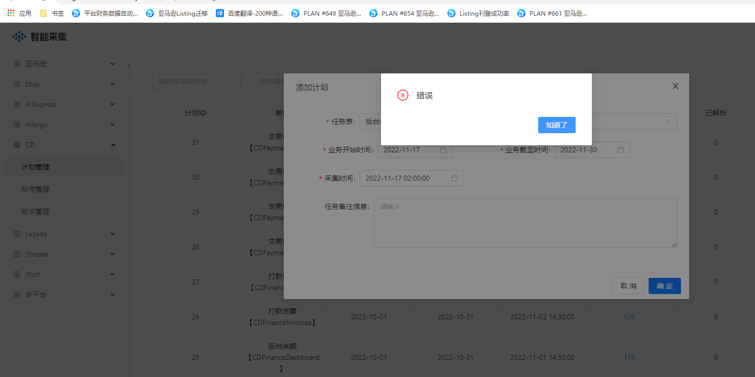Click the grid icon beside Allergo
This screenshot has height=377, width=755.
tap(17, 124)
